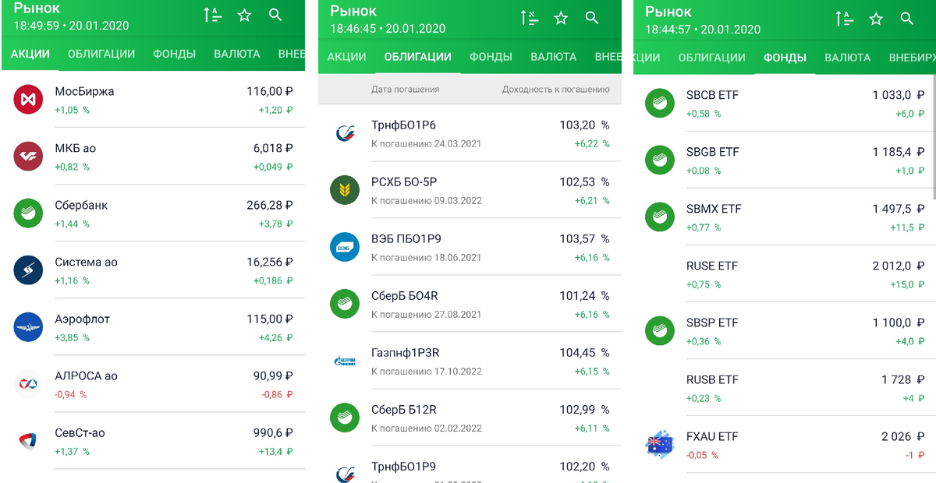The width and height of the screenshot is (936, 483).
Task: Tap the Газпнф1Р3R bond logo
Action: (x=345, y=361)
